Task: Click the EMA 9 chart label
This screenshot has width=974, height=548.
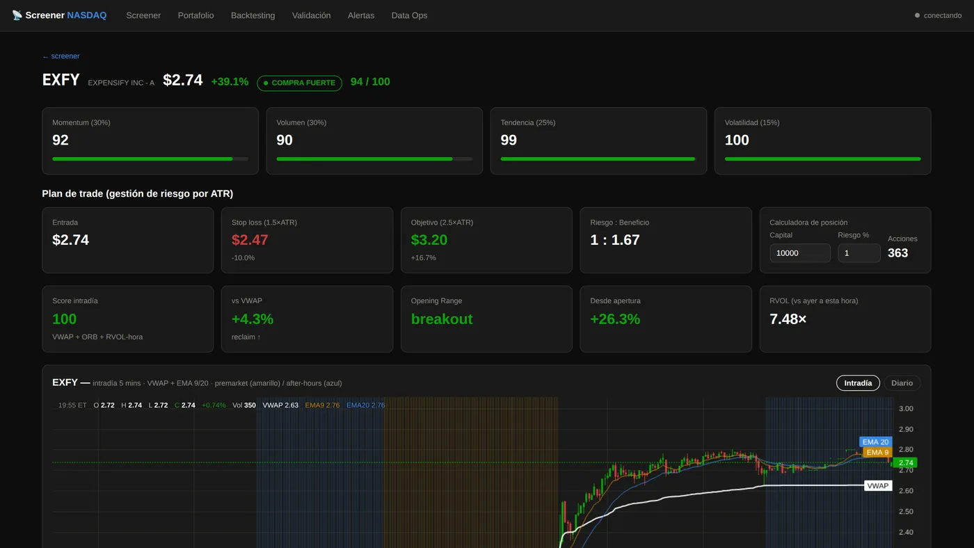Action: click(x=877, y=452)
